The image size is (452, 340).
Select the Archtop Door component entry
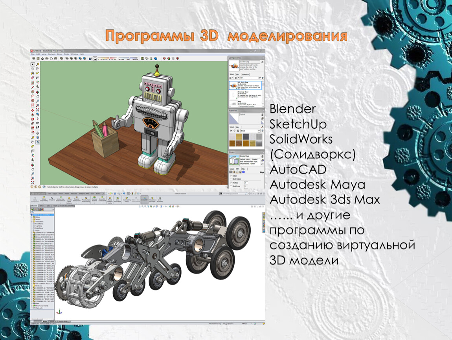tap(246, 95)
